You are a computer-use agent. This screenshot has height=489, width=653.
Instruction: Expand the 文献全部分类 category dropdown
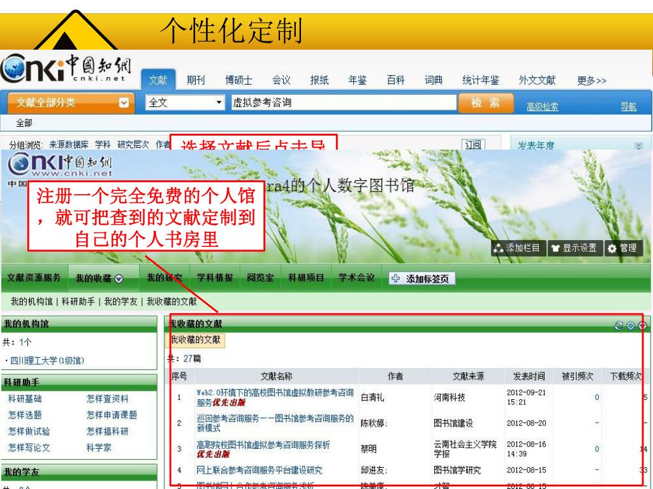click(x=124, y=103)
